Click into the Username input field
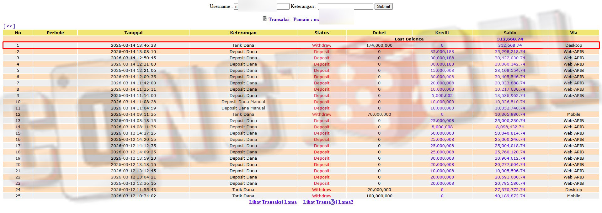602x213 pixels. tap(282, 7)
